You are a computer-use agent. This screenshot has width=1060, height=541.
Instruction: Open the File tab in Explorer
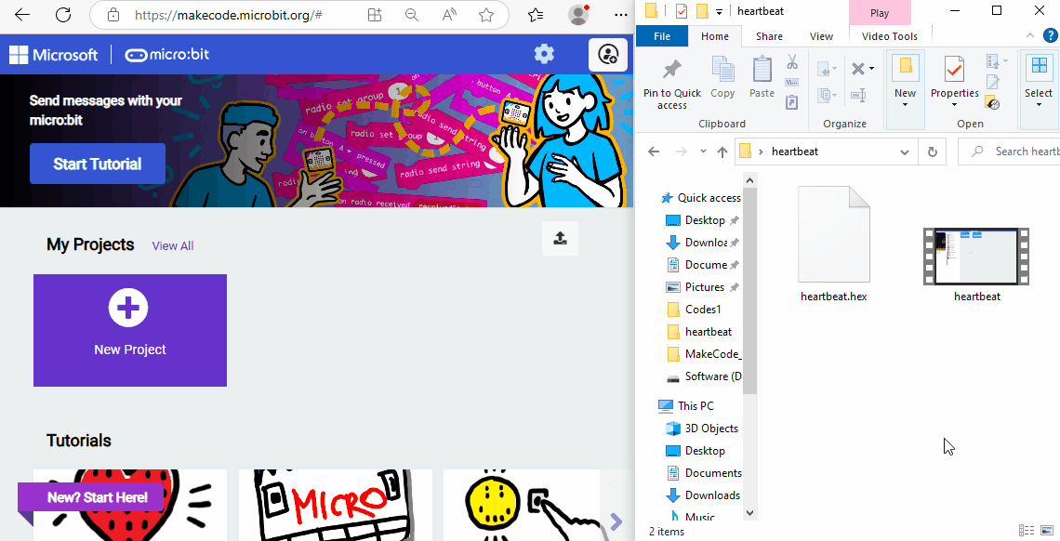[x=662, y=36]
